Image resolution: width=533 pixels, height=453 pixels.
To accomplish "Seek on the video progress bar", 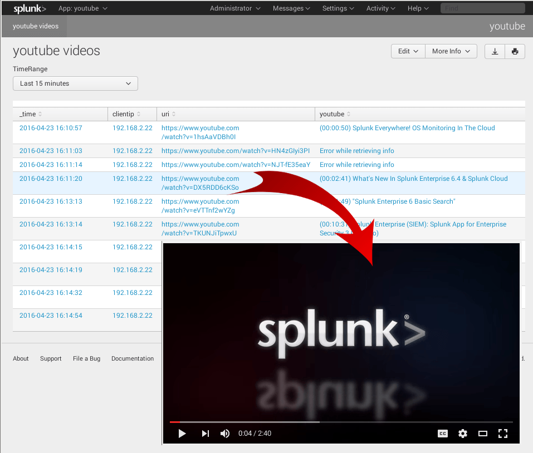I will 341,422.
